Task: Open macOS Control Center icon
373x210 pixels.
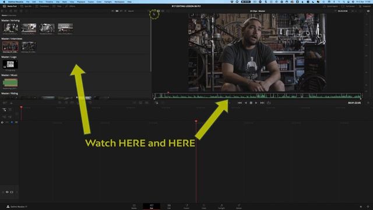Action: (349, 2)
